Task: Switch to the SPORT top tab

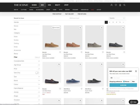Action: tap(66, 5)
